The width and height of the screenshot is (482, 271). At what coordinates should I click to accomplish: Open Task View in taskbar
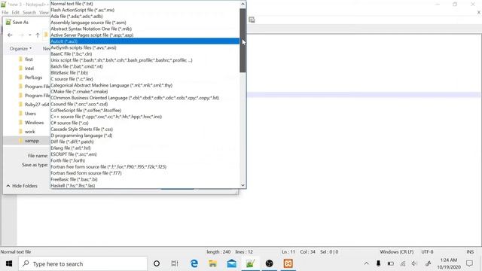coord(175,263)
